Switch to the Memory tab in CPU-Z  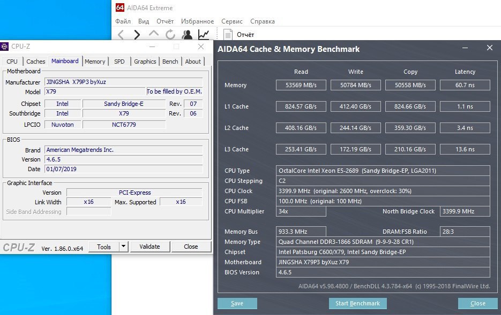pos(95,62)
